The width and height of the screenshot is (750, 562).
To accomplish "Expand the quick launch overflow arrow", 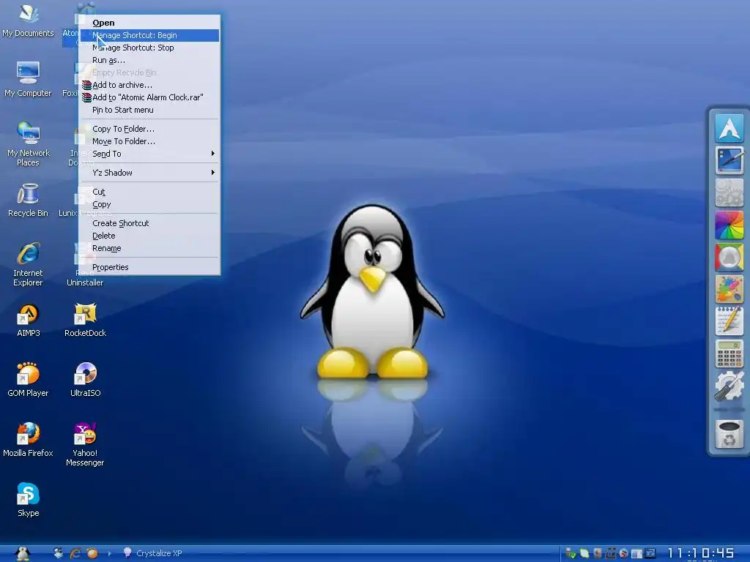I will [x=110, y=553].
